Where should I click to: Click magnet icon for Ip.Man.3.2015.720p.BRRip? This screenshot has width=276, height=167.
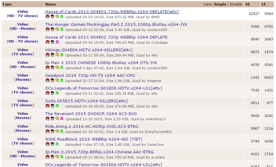(48, 157)
